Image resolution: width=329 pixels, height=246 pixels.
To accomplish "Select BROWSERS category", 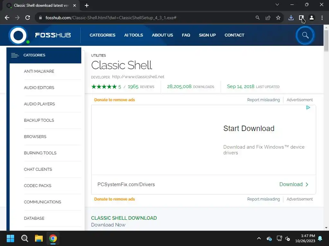I will (35, 136).
